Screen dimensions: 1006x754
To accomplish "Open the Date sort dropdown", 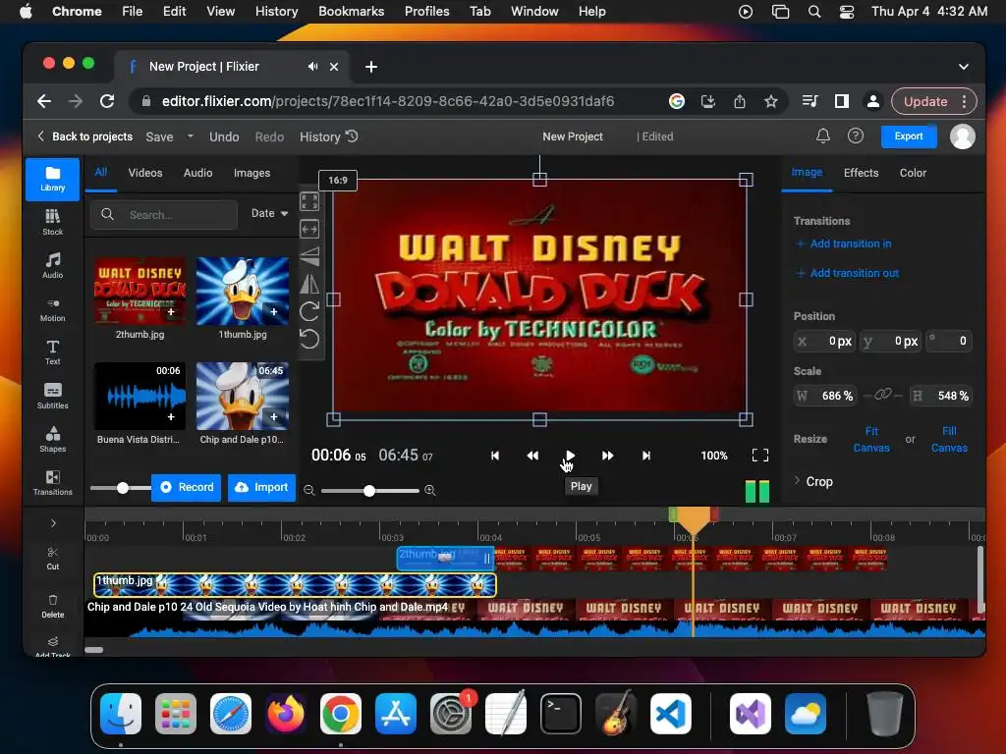I will click(269, 213).
